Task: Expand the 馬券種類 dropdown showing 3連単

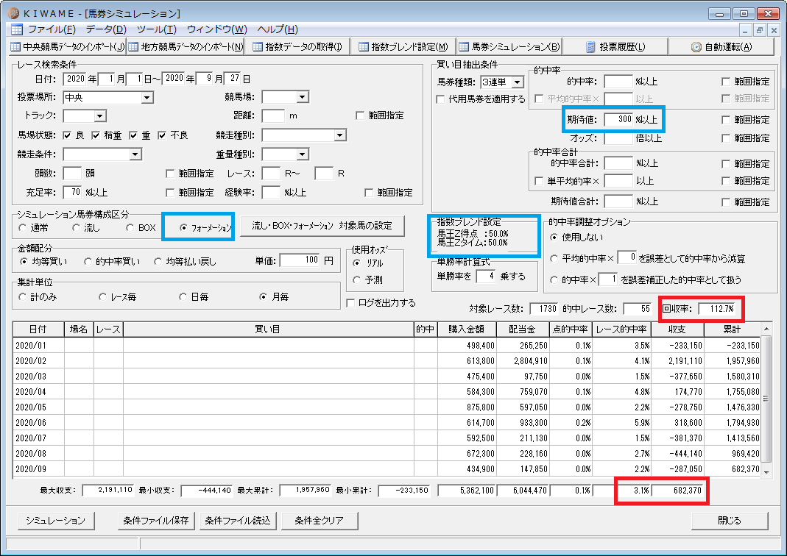Action: pyautogui.click(x=518, y=82)
